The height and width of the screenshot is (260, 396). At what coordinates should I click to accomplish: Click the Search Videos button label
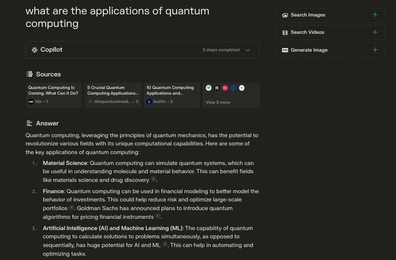pos(307,33)
